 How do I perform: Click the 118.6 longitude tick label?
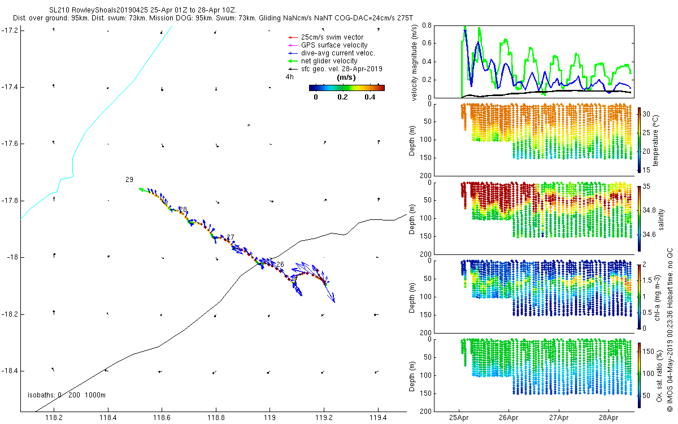[162, 419]
